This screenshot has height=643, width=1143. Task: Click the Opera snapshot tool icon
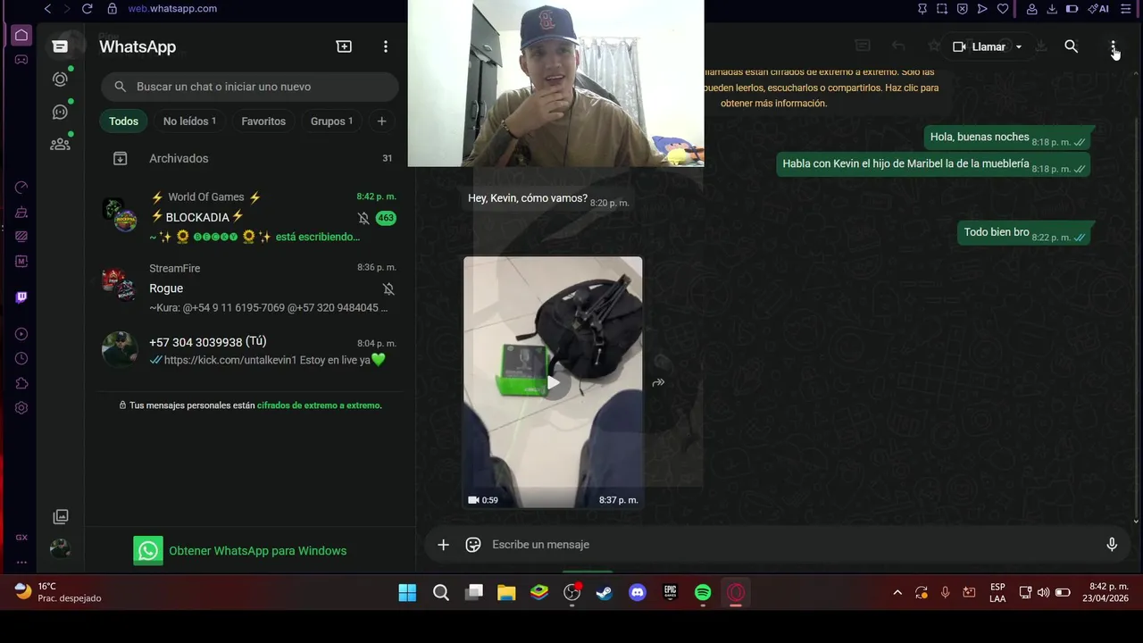coord(942,9)
